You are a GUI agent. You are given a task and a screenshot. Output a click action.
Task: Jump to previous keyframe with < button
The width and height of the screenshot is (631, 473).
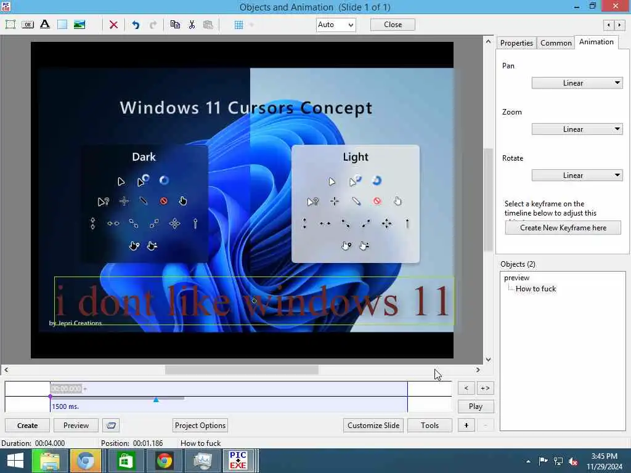466,388
